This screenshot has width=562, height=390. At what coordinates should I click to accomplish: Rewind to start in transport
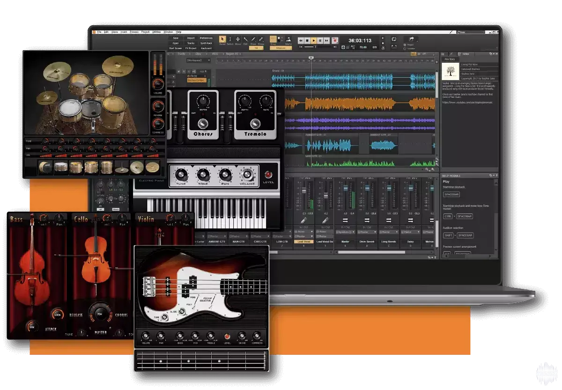(301, 41)
